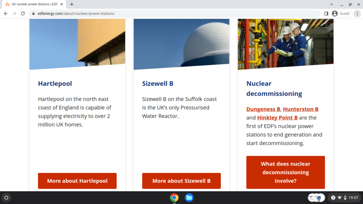Open the clock showing 19:57
Viewport: 363px width, 204px height.
coord(353,197)
